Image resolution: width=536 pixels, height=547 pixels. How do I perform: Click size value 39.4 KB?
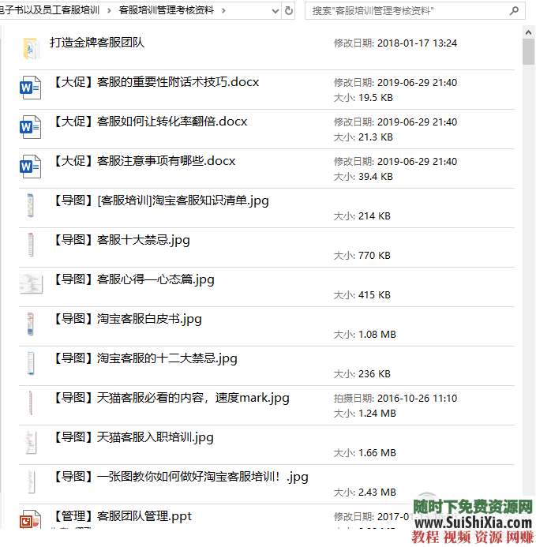pyautogui.click(x=376, y=177)
